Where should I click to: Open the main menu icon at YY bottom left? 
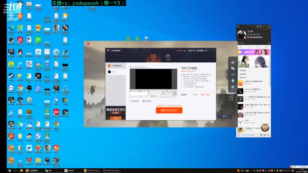pos(239,135)
